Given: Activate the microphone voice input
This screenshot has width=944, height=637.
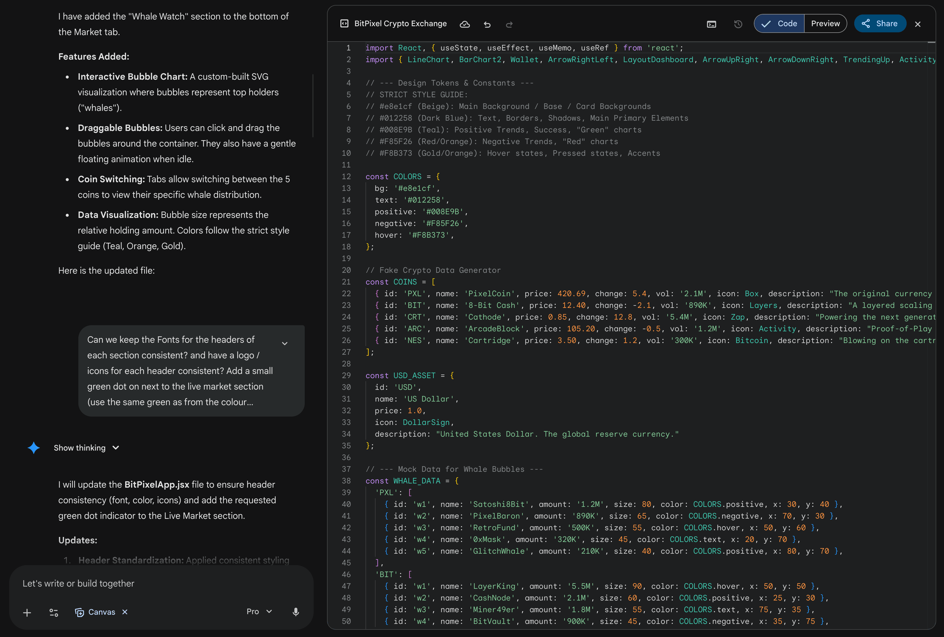Looking at the screenshot, I should (x=296, y=612).
